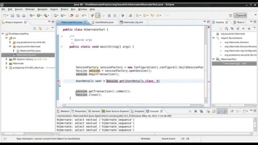
Task: Collapse import declarations in Outline
Action: 213,38
